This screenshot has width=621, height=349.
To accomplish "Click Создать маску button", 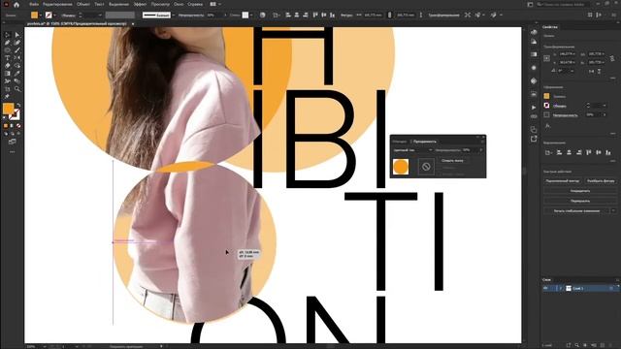I will [452, 161].
